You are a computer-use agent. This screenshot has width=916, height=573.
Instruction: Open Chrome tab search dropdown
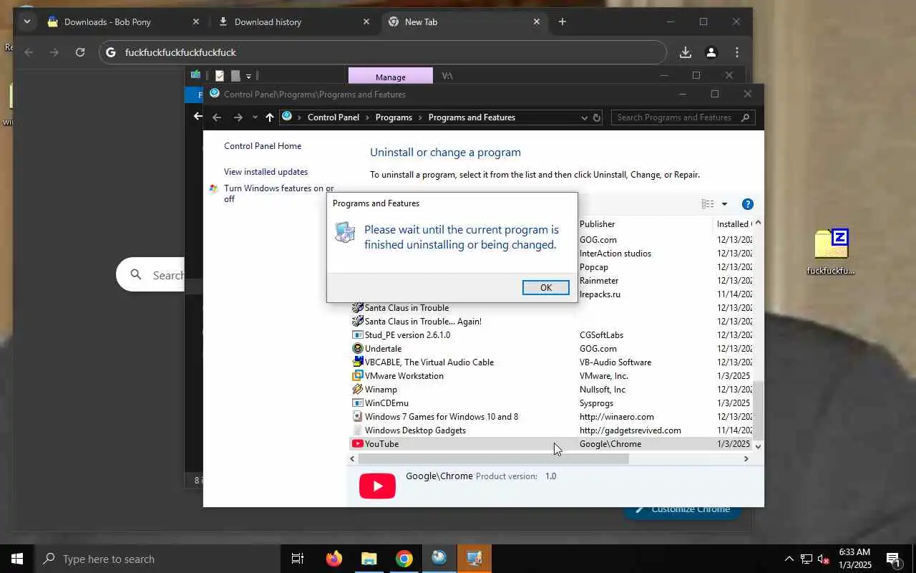tap(27, 21)
